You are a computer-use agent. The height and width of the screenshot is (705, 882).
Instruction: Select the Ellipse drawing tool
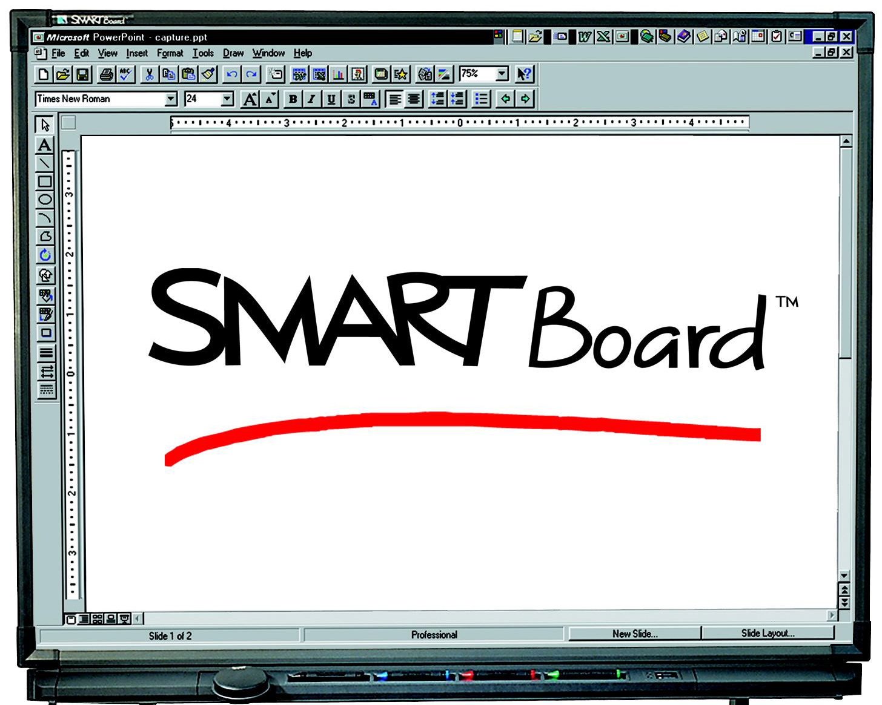[45, 200]
